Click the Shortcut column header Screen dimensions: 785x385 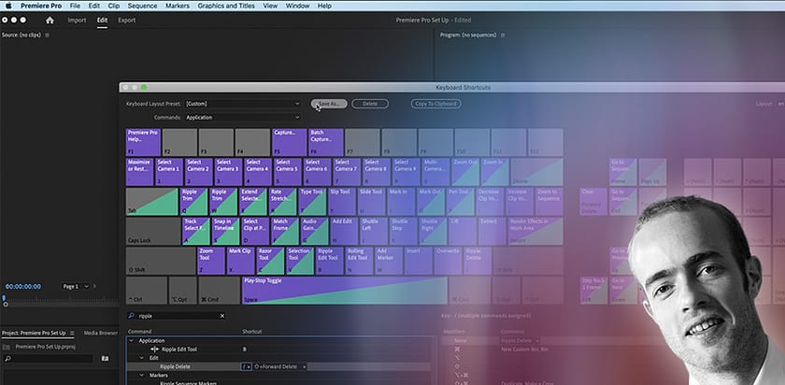coord(252,332)
